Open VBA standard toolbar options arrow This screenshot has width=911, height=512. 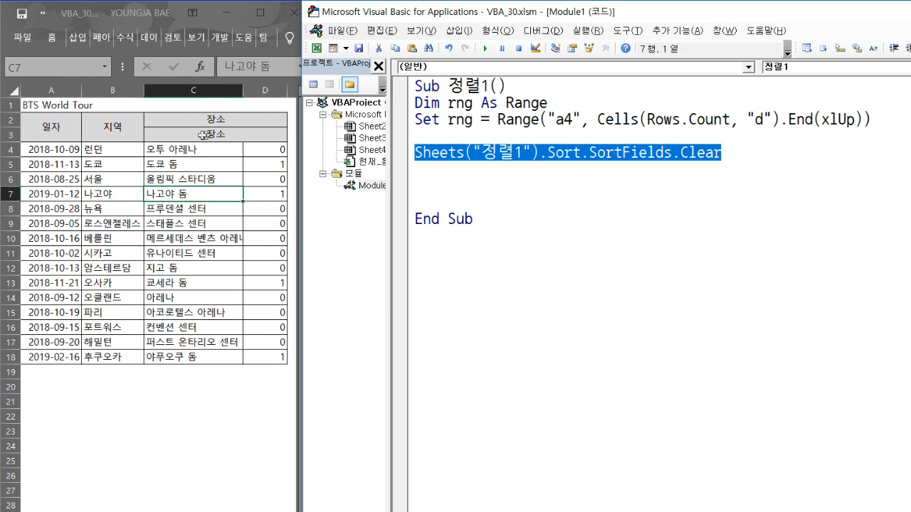(x=788, y=49)
